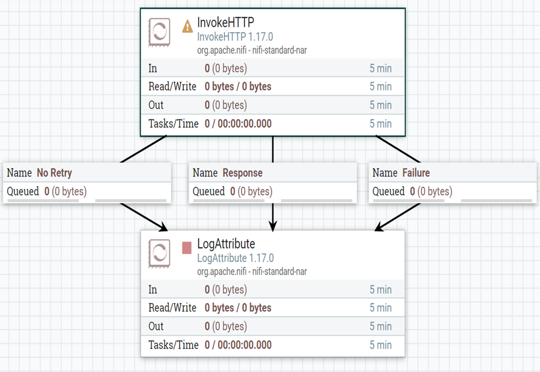Screen dimensions: 540x372
Task: Click the Out row of LogAttribute
Action: click(273, 326)
